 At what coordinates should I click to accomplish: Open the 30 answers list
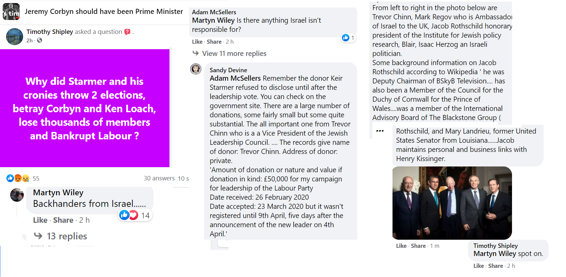[159, 178]
